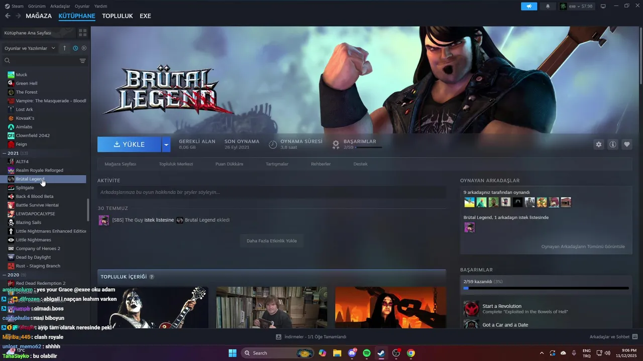
Task: Open the Puan Dükkânı tab
Action: [229, 164]
